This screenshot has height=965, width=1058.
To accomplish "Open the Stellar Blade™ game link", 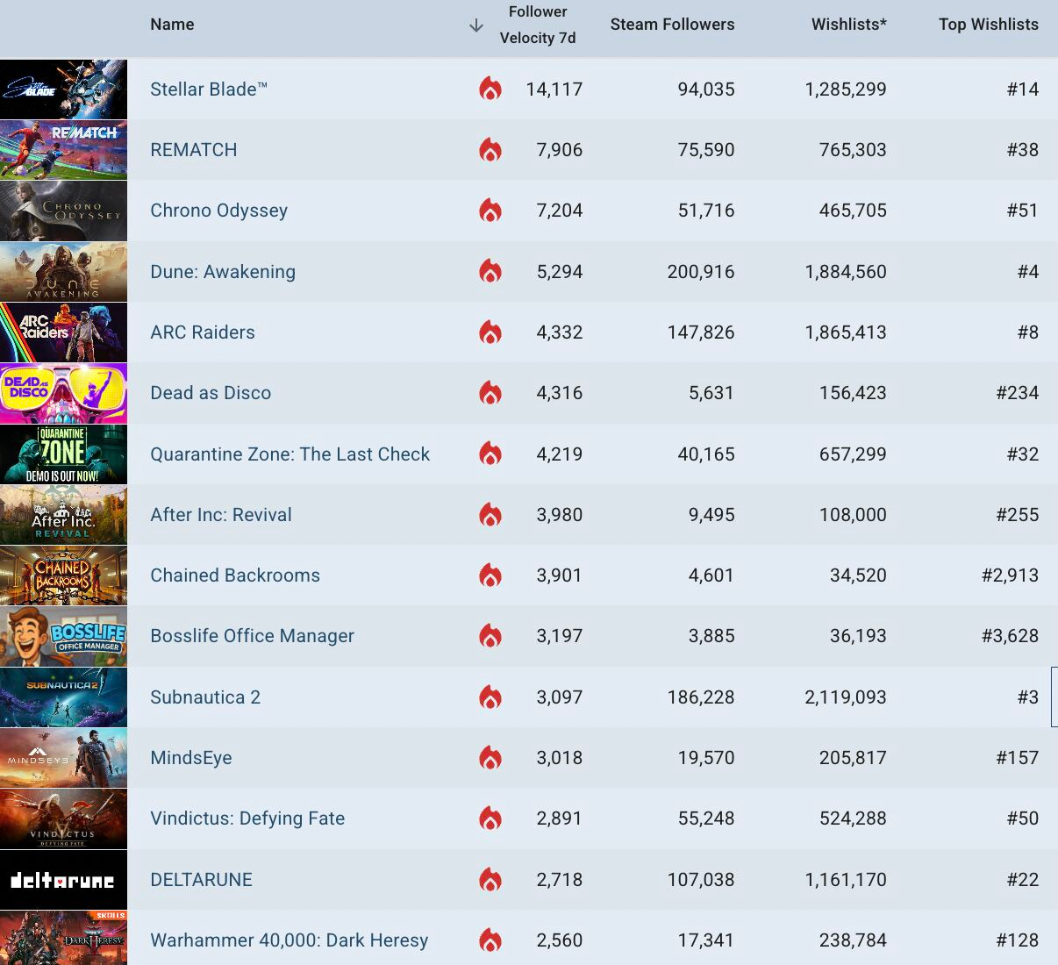I will [209, 89].
